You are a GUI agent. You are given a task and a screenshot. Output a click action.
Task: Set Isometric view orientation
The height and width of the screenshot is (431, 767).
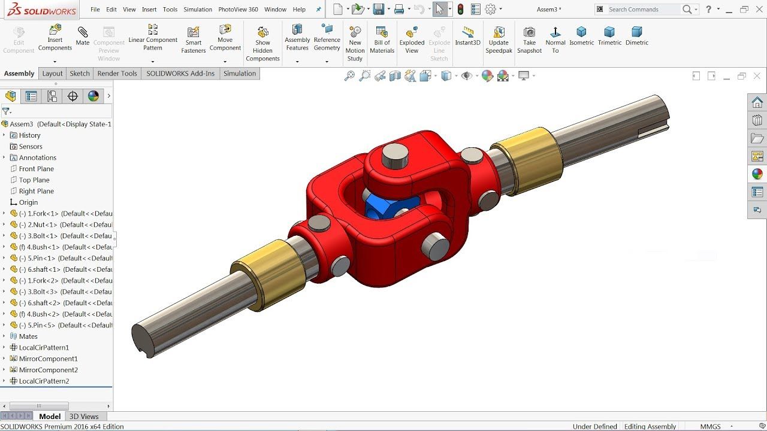tap(581, 36)
